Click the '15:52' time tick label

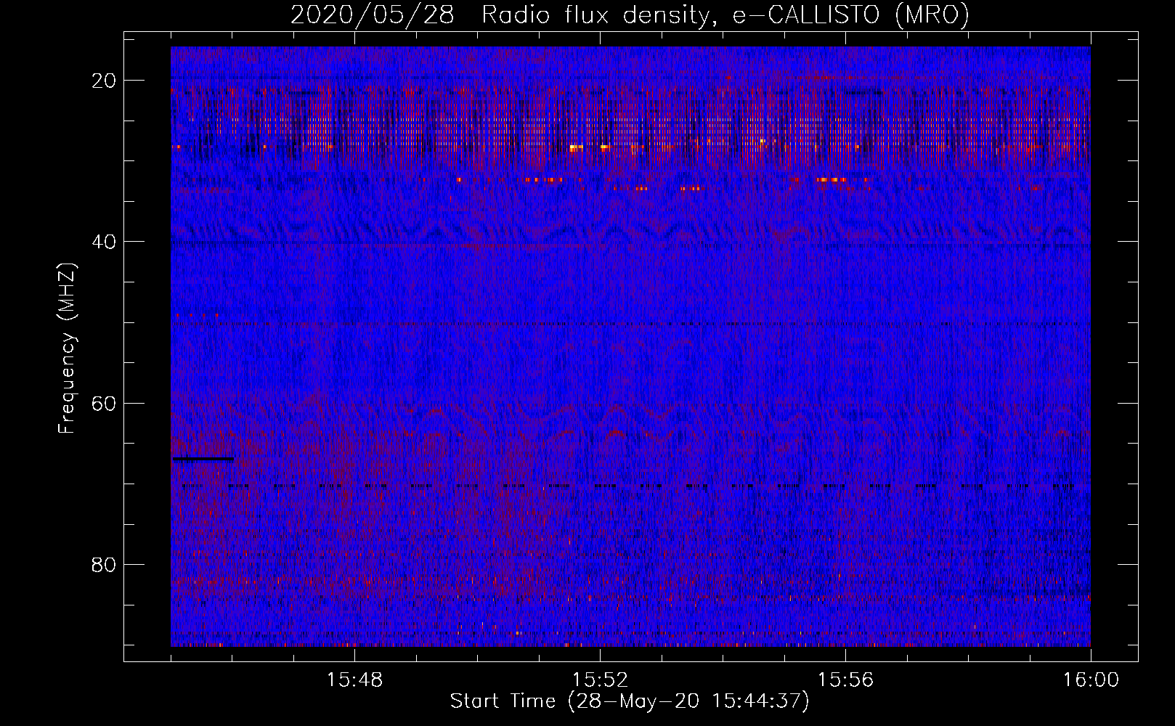[x=600, y=680]
